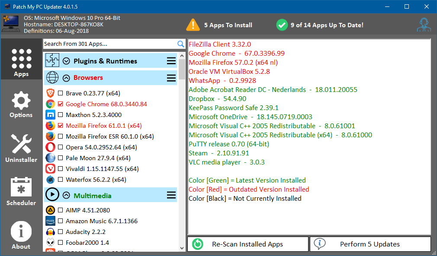Check the Amazon Music 6.7.1.1366 checkbox
This screenshot has width=437, height=256.
(x=60, y=221)
